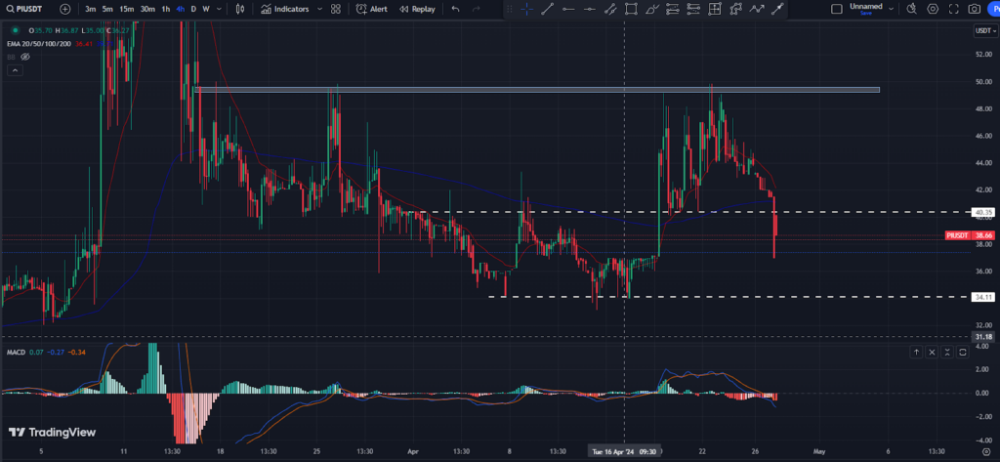Move MACD pane up with arrow
The width and height of the screenshot is (1000, 462).
[x=916, y=352]
